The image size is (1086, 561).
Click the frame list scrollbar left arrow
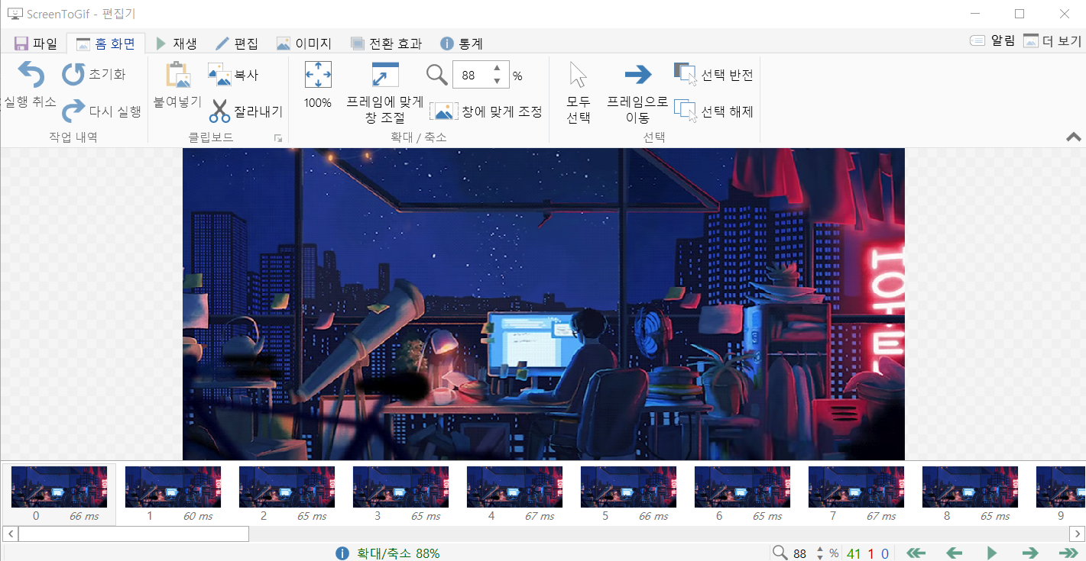[10, 534]
